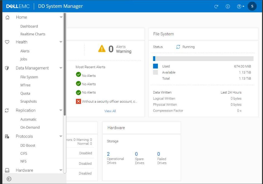Click the Last 24 Hours label

pos(231,92)
